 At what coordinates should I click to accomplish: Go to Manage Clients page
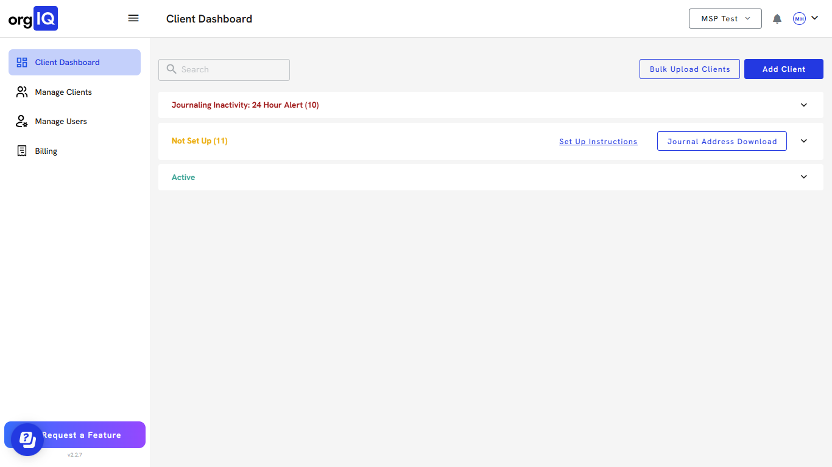pyautogui.click(x=63, y=92)
